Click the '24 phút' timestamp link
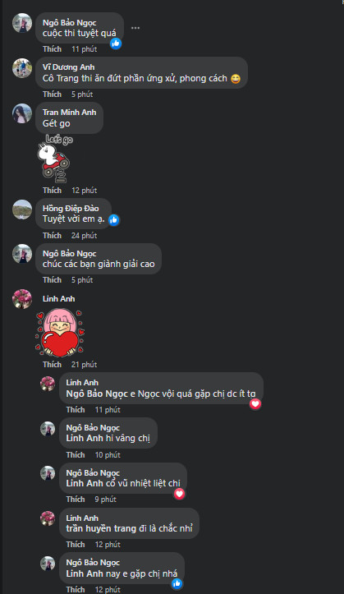Viewport: 344px width, 594px height. 84,236
